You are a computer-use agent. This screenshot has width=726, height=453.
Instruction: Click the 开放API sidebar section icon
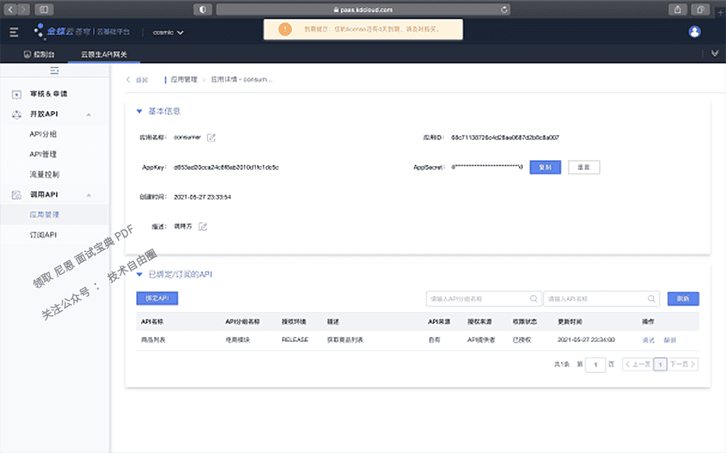[x=16, y=114]
